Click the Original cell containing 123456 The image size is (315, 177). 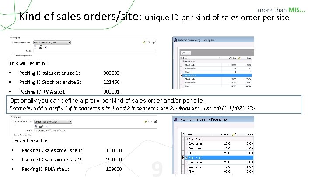[233, 79]
